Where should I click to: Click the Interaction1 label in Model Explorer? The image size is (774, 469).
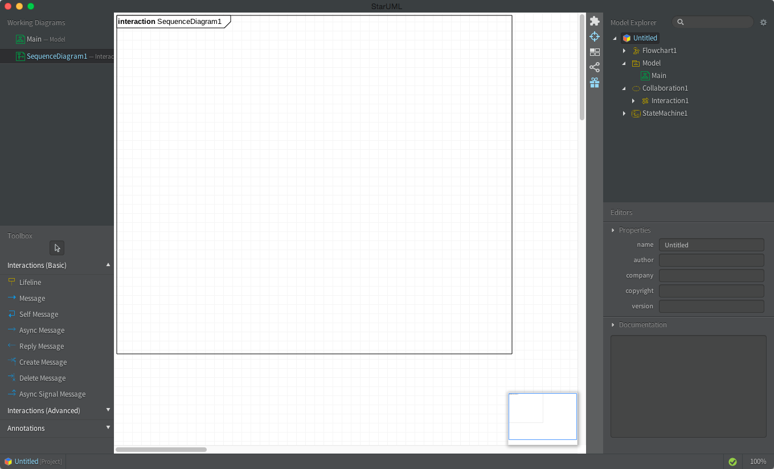(670, 101)
